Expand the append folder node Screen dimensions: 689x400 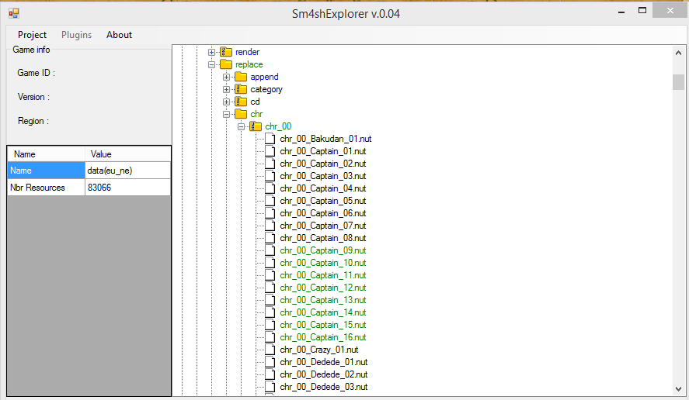coord(226,78)
